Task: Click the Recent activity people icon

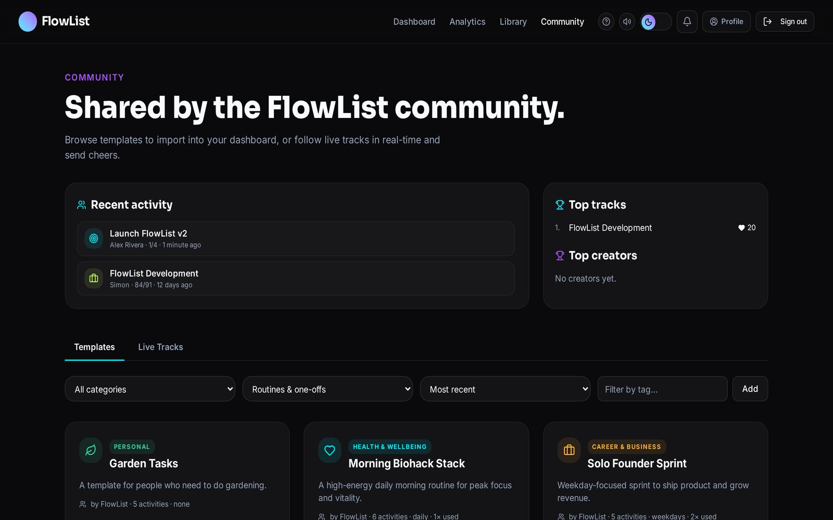Action: (x=82, y=205)
